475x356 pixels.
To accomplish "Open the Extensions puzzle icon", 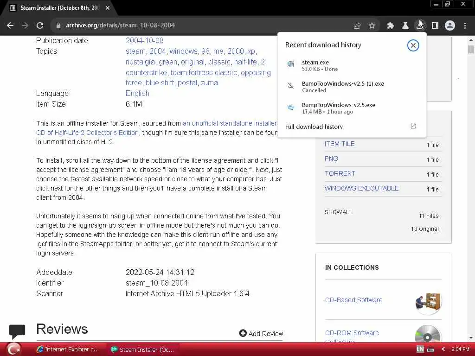I will coord(391,26).
